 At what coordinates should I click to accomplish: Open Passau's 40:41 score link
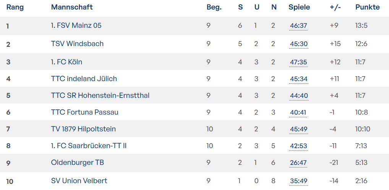[298, 113]
